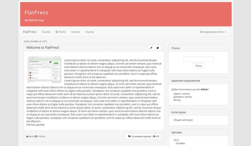Follow the [Читать далее] read more link

click(35, 125)
